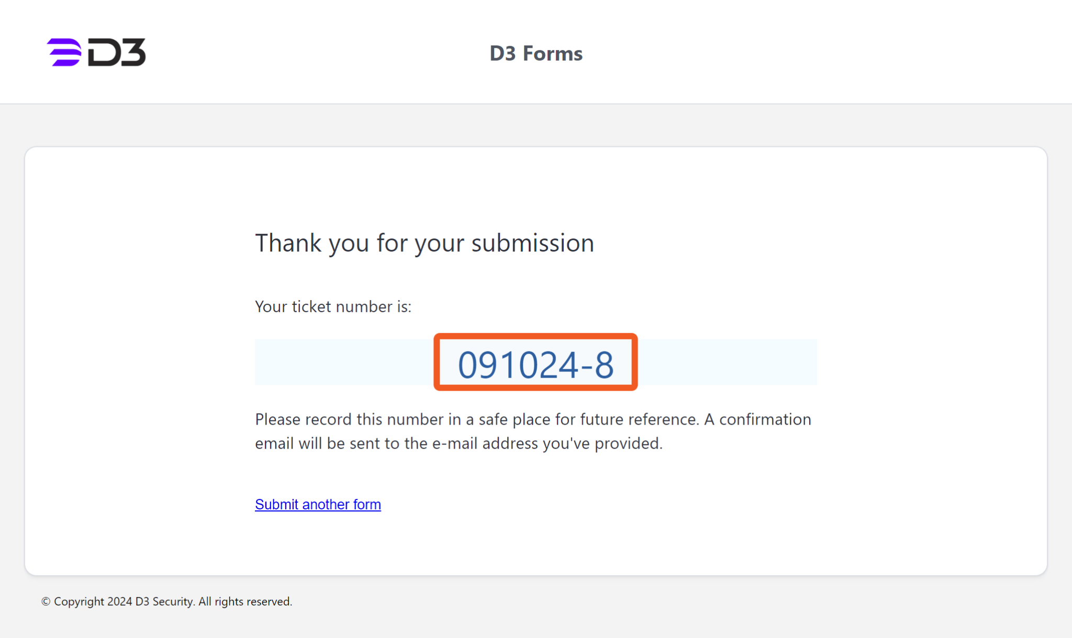Screen dimensions: 1072x638
Task: Click the word "Forms" in the header title
Action: pos(552,53)
